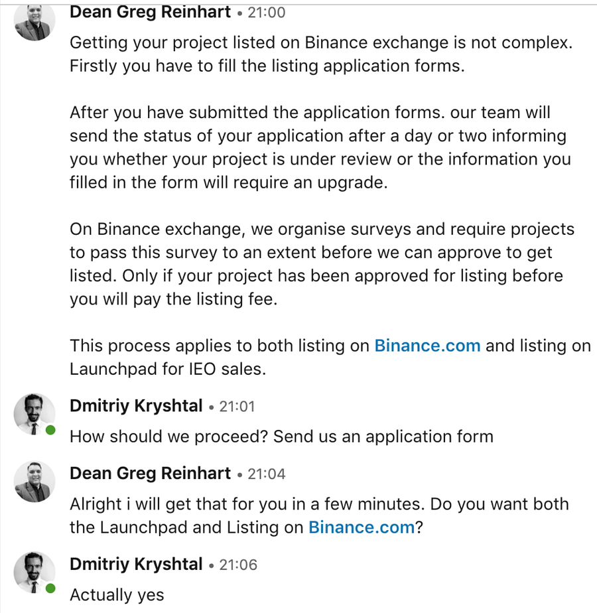Click the "After you have submitted" paragraph
The height and width of the screenshot is (613, 597).
[320, 147]
